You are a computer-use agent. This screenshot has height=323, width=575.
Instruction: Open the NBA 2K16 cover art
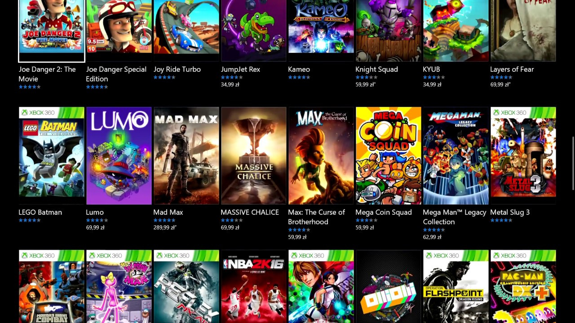[x=254, y=287]
